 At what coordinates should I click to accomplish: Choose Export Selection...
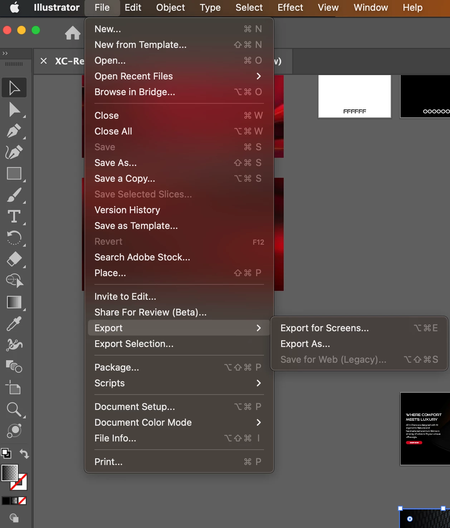coord(179,344)
